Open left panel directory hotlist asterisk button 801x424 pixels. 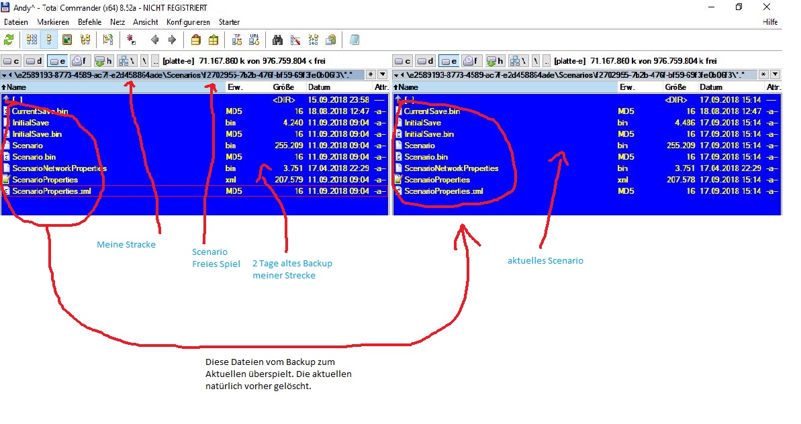pos(371,74)
